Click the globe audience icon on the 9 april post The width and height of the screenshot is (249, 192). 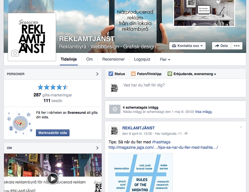click(186, 133)
